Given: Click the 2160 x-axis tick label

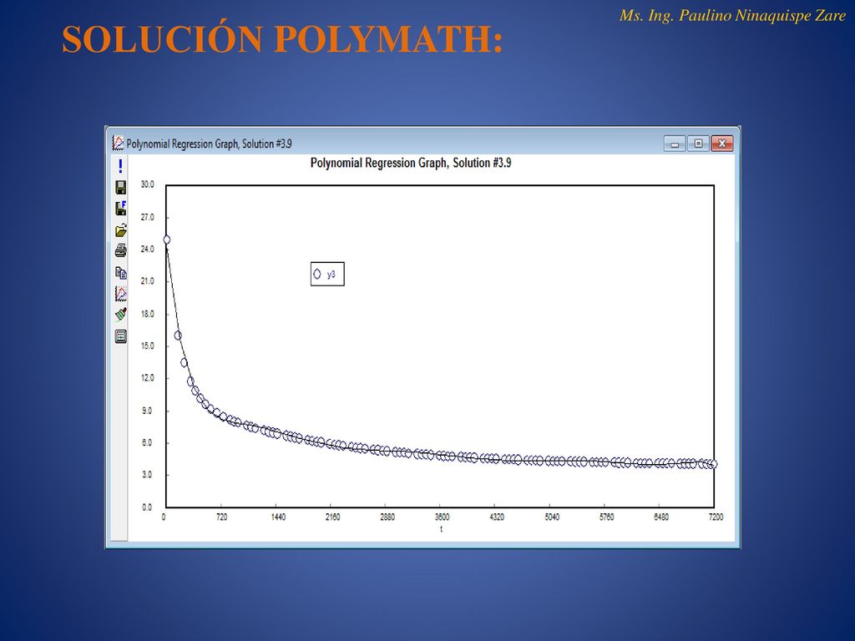Looking at the screenshot, I should tap(332, 517).
